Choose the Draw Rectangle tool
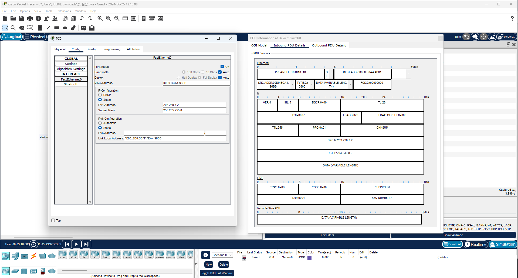This screenshot has height=278, width=518. [57, 28]
